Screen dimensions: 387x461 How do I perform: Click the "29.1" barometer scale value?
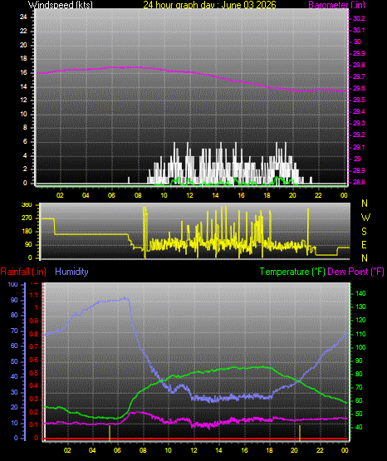click(359, 147)
